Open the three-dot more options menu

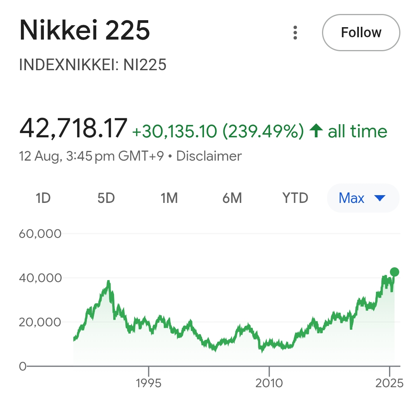(x=295, y=33)
